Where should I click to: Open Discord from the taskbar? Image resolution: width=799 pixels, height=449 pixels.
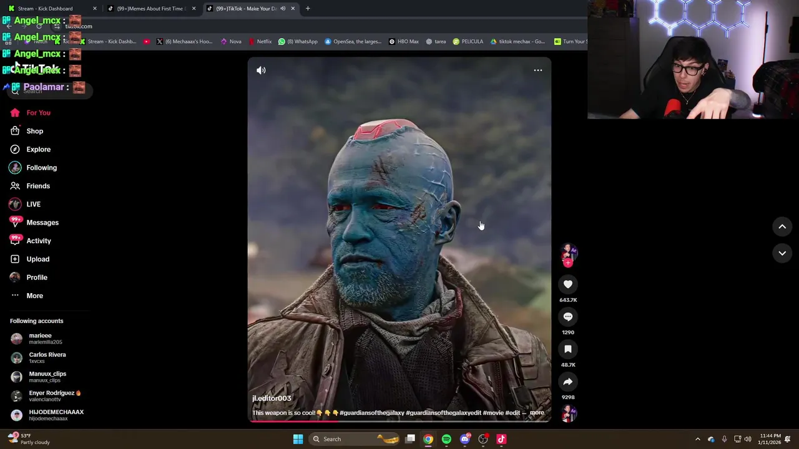point(464,439)
